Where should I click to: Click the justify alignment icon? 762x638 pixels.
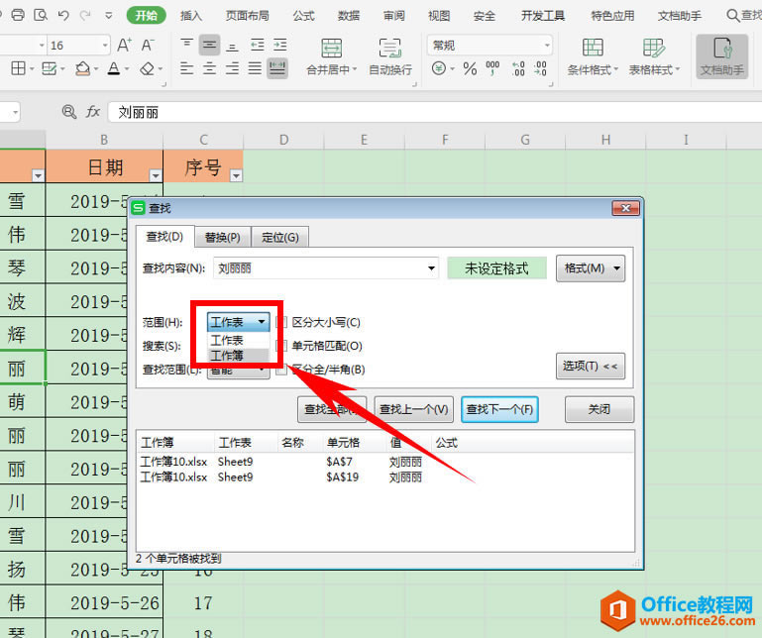pyautogui.click(x=255, y=68)
